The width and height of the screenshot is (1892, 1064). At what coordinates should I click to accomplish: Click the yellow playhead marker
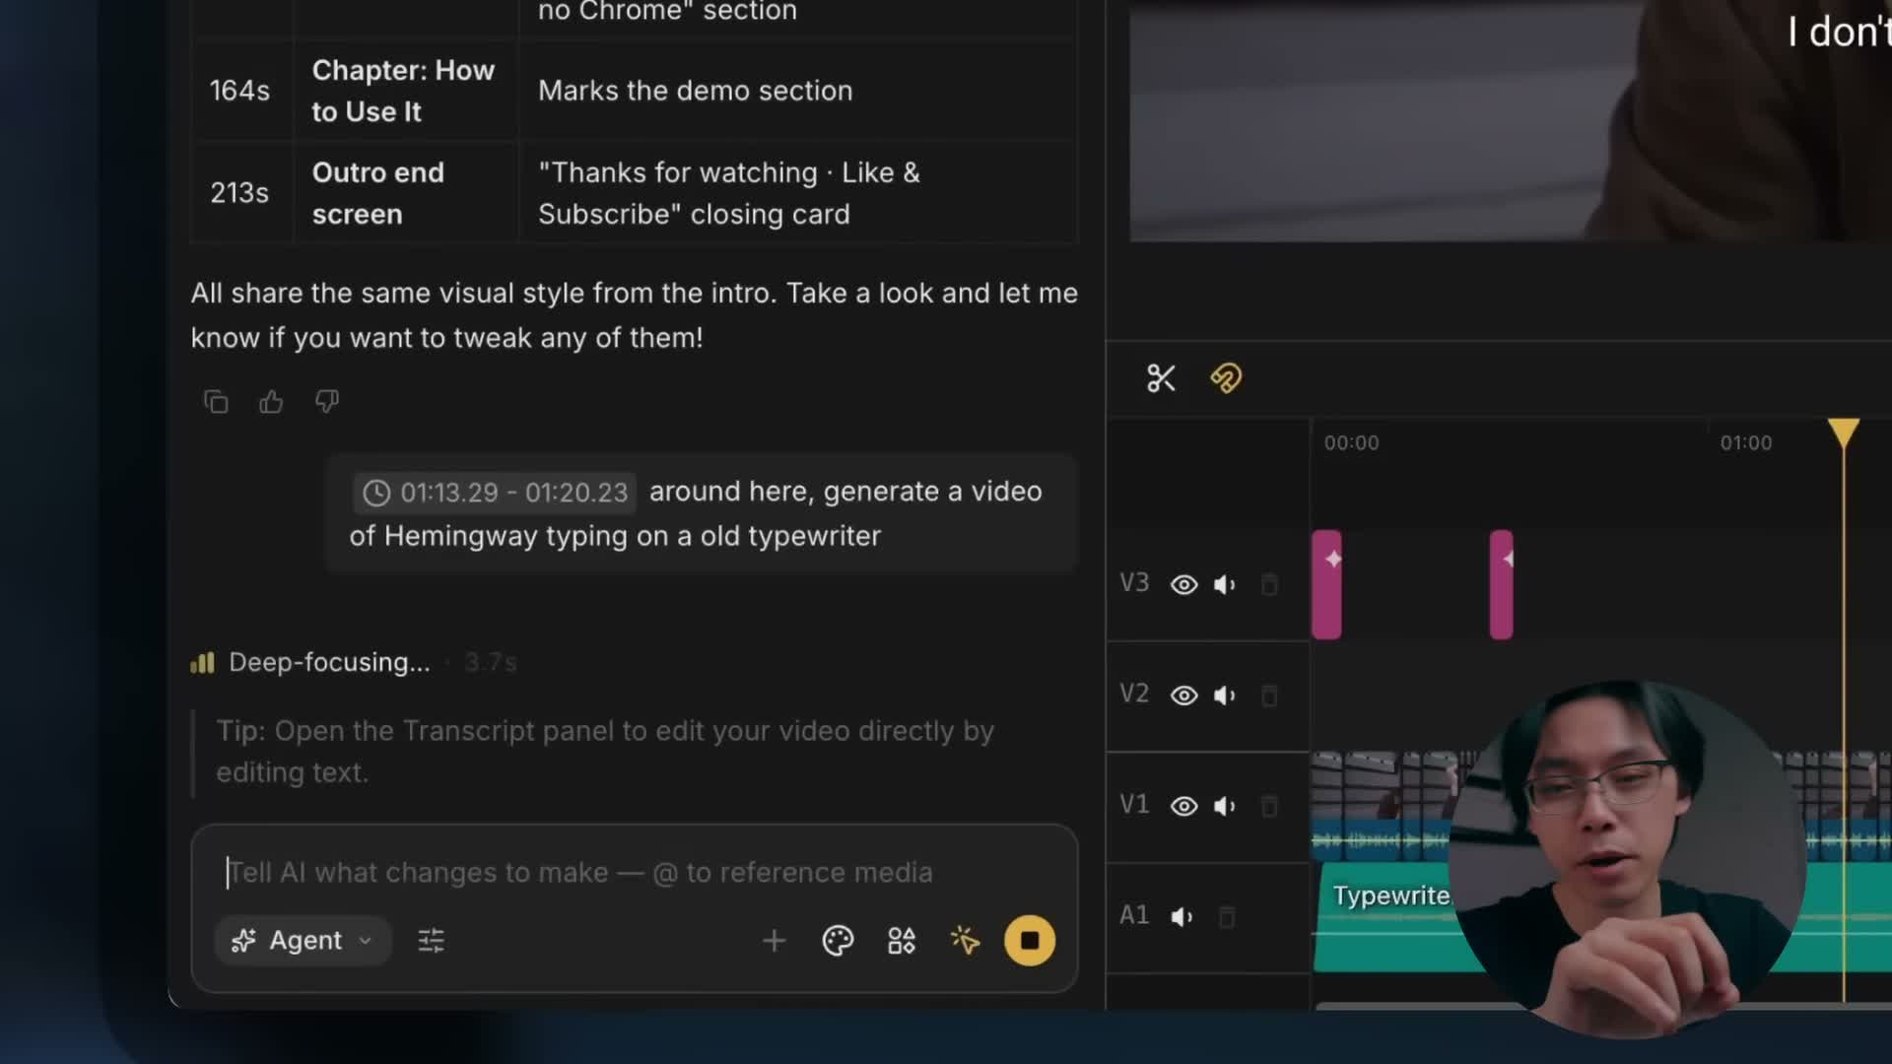click(1844, 432)
